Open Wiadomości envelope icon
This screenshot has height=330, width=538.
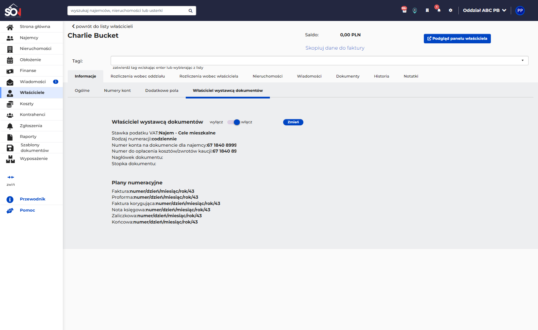pyautogui.click(x=10, y=82)
